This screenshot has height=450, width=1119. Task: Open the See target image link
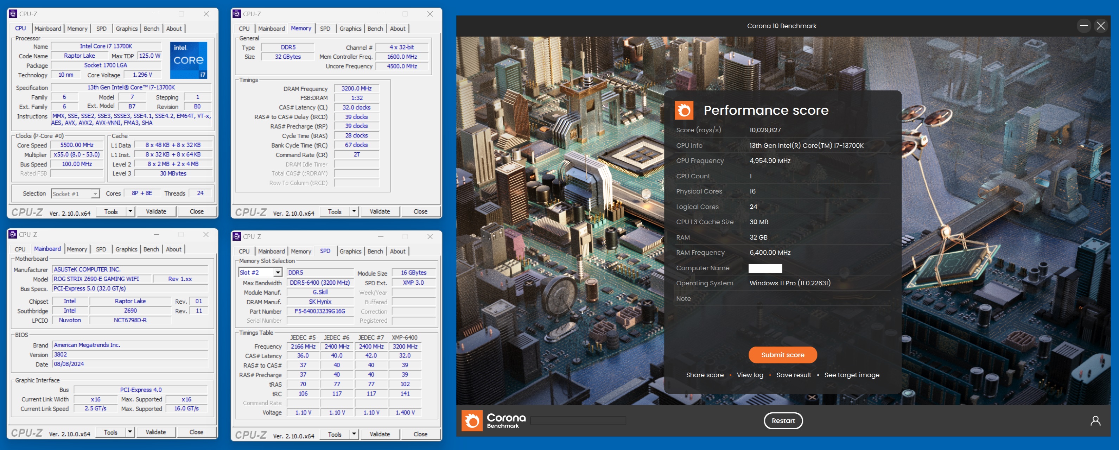pos(851,375)
